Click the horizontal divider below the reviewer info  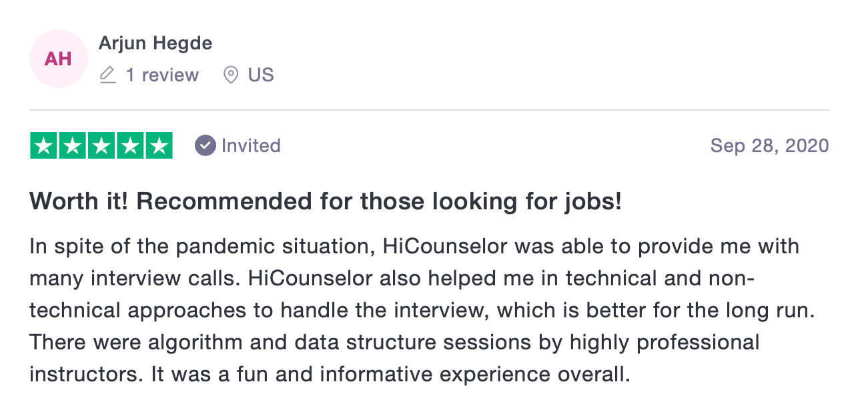[x=429, y=110]
